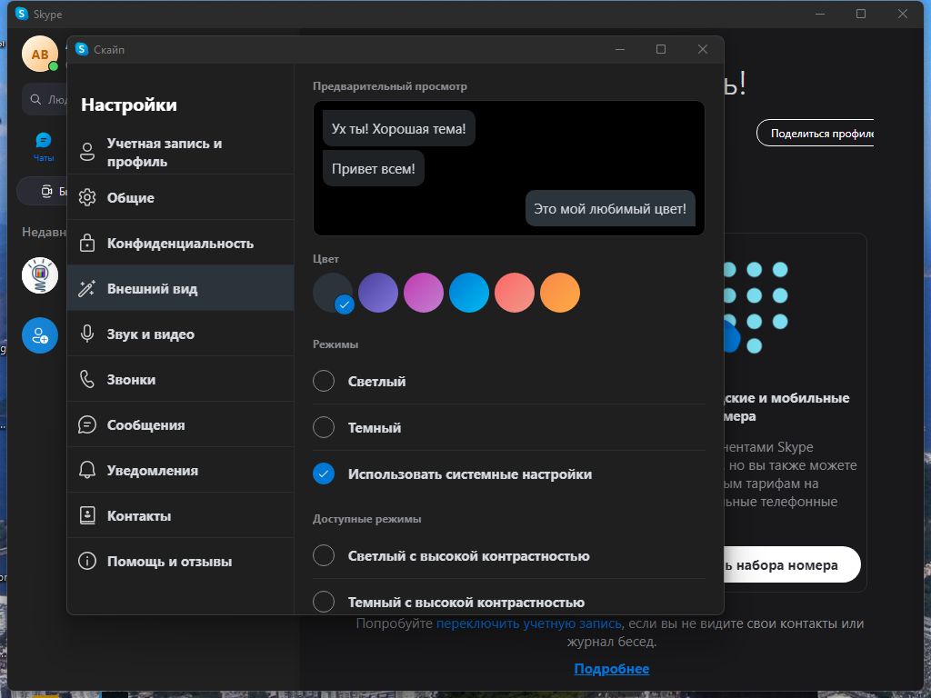Click the переключить учетную запись link
Image resolution: width=931 pixels, height=698 pixels.
pos(528,624)
